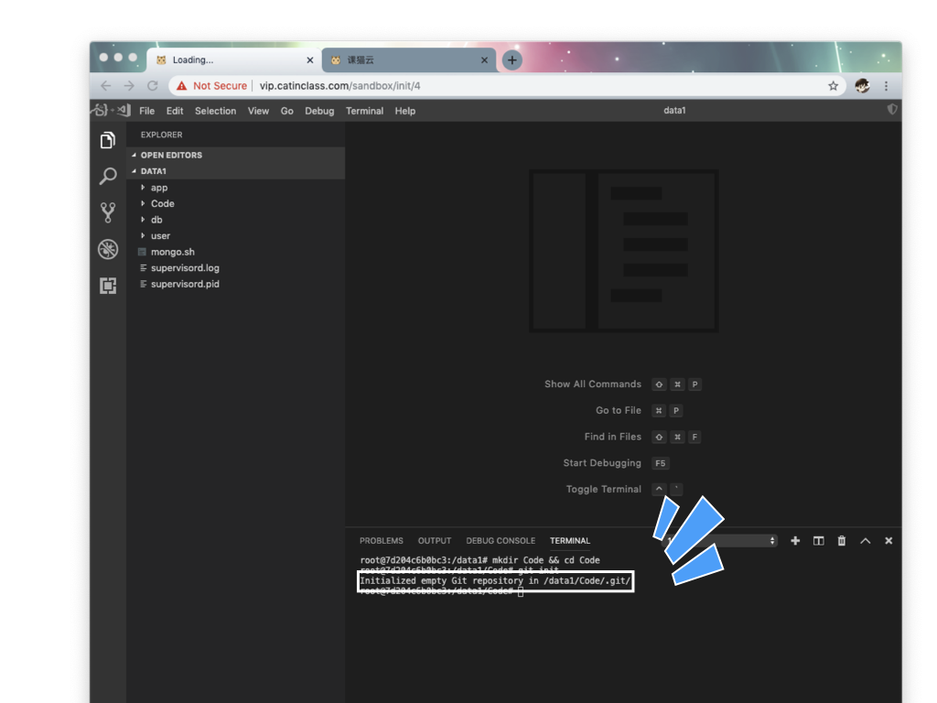Image resolution: width=937 pixels, height=703 pixels.
Task: Click the Start Debugging hint
Action: click(x=602, y=462)
